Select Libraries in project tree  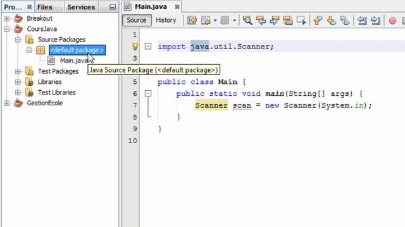[49, 82]
